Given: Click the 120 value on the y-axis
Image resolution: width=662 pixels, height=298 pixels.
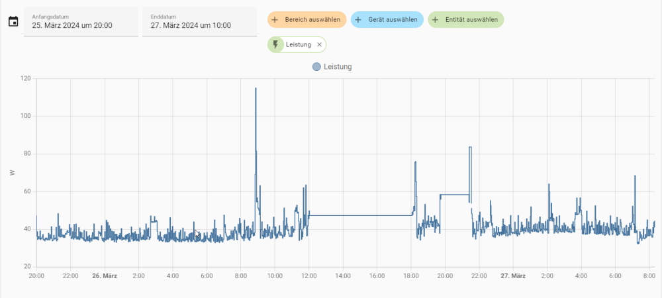Looking at the screenshot, I should click(x=25, y=79).
